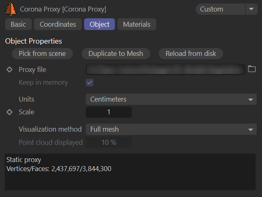Viewport: 262px width, 197px height.
Task: Click the arrow button beside Custom
Action: [x=251, y=9]
